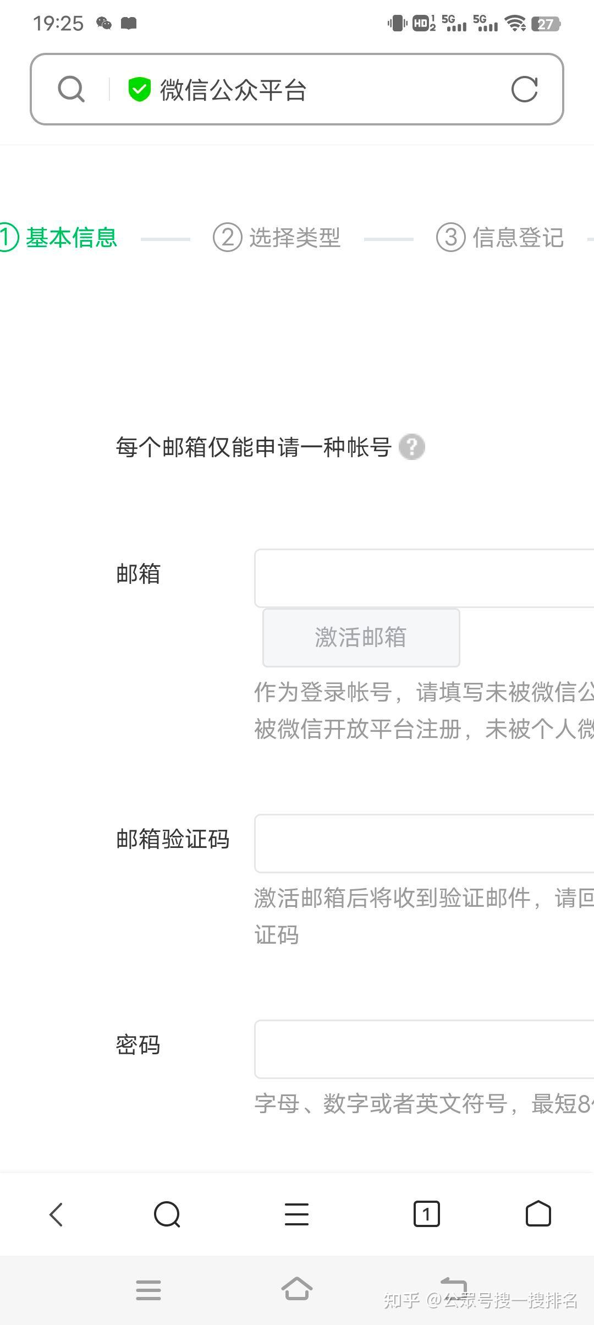Tap the 微信公众平台 address bar title
This screenshot has height=1325, width=594.
[233, 90]
